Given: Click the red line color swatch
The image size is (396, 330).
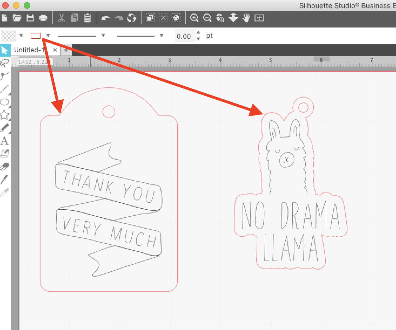Looking at the screenshot, I should pos(35,35).
